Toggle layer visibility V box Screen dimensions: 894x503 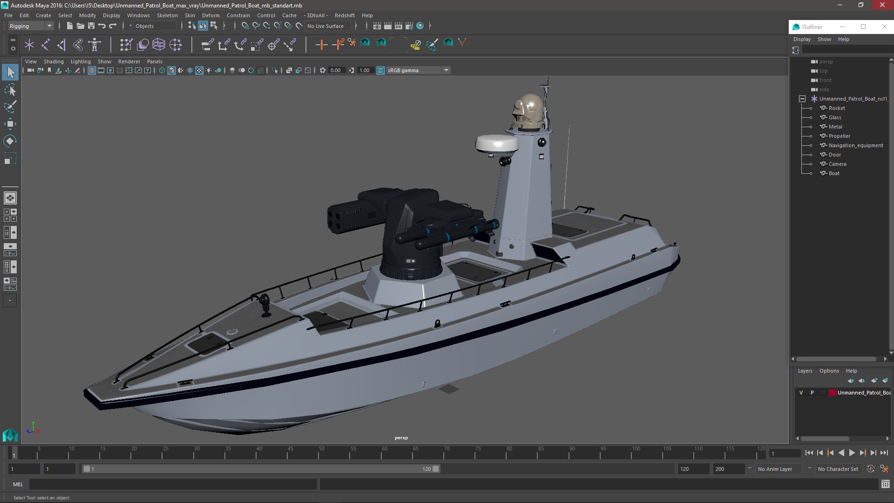coord(801,393)
